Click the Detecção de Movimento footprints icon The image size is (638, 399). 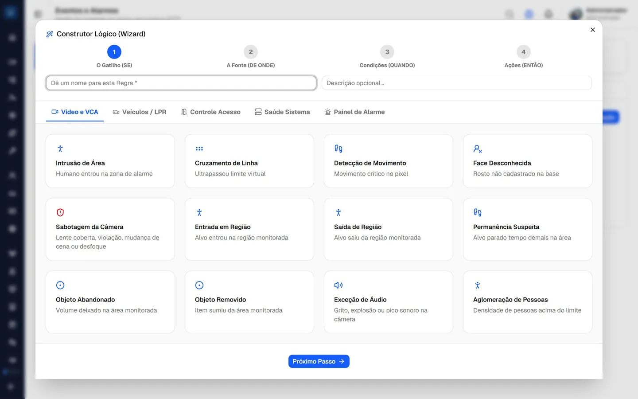point(338,149)
